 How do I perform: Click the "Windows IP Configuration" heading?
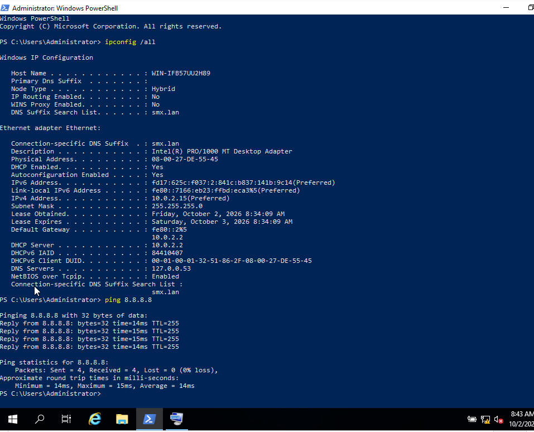[46, 57]
